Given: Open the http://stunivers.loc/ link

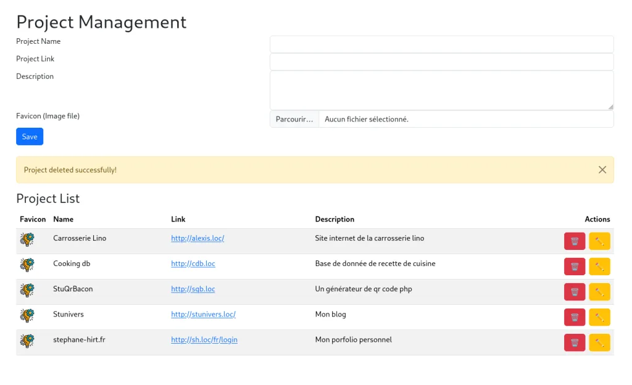Looking at the screenshot, I should tap(203, 314).
